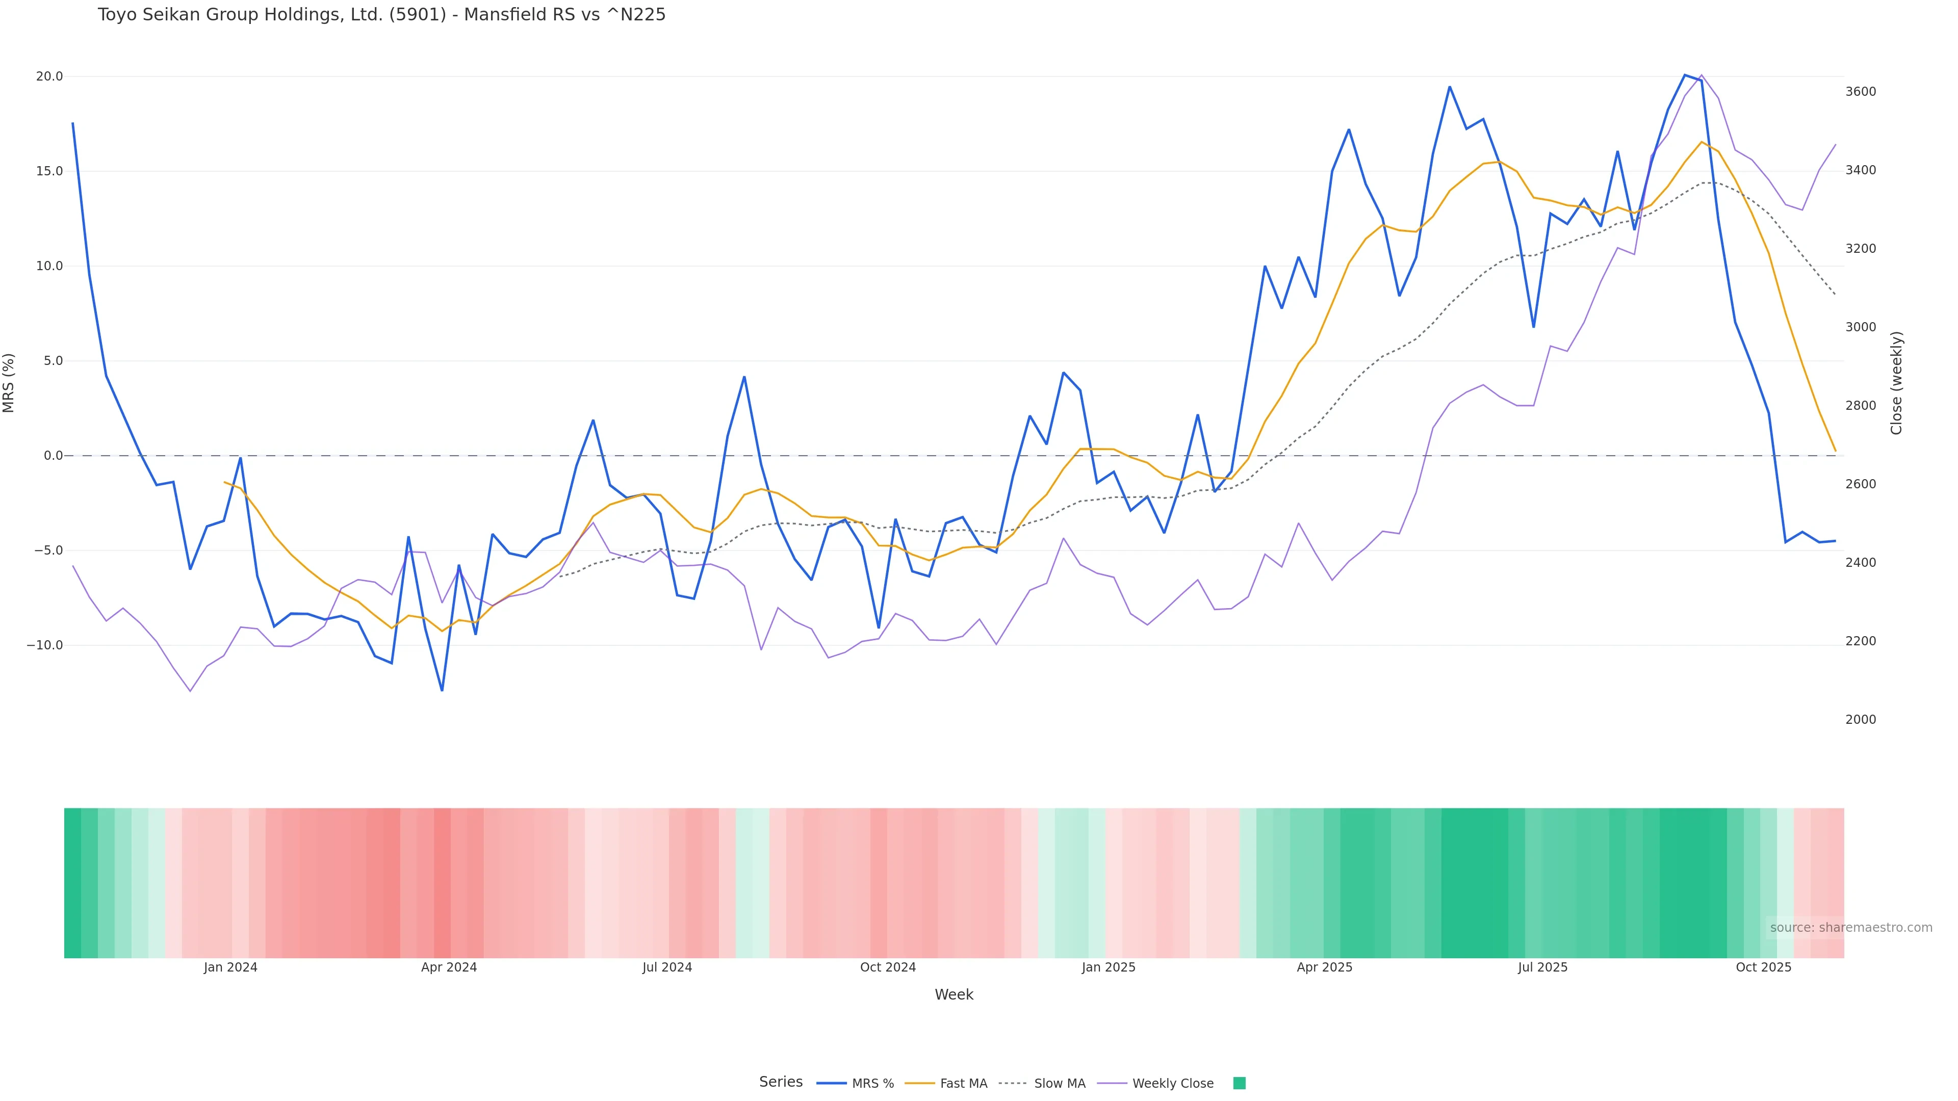Click the '2000' right axis tick label

pos(1861,720)
